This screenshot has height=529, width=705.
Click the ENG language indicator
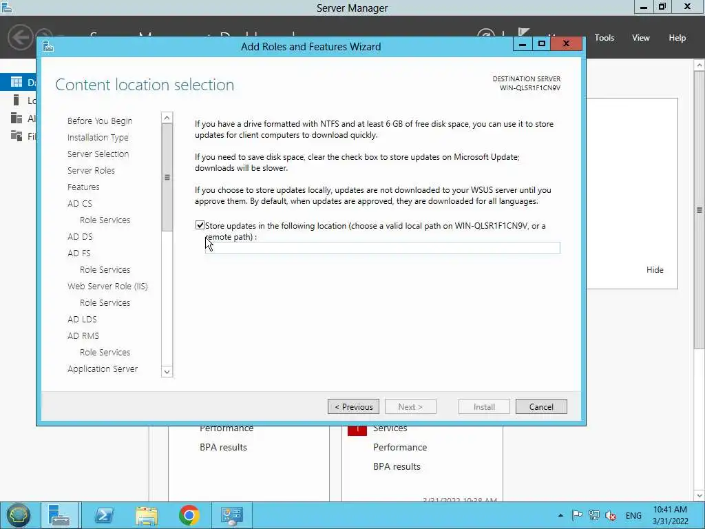click(633, 515)
